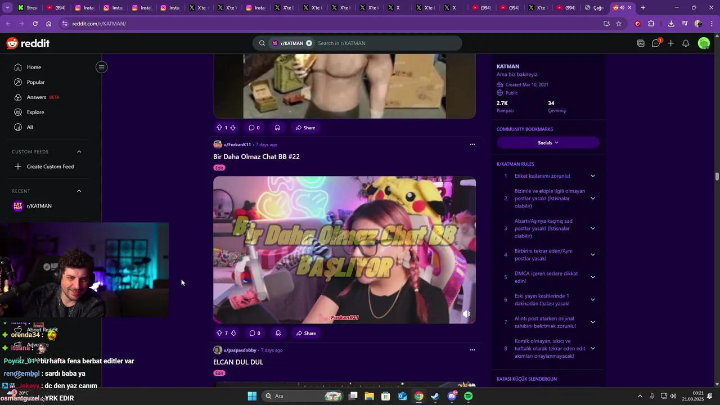Collapse the Recent section
The width and height of the screenshot is (720, 405).
(x=79, y=191)
